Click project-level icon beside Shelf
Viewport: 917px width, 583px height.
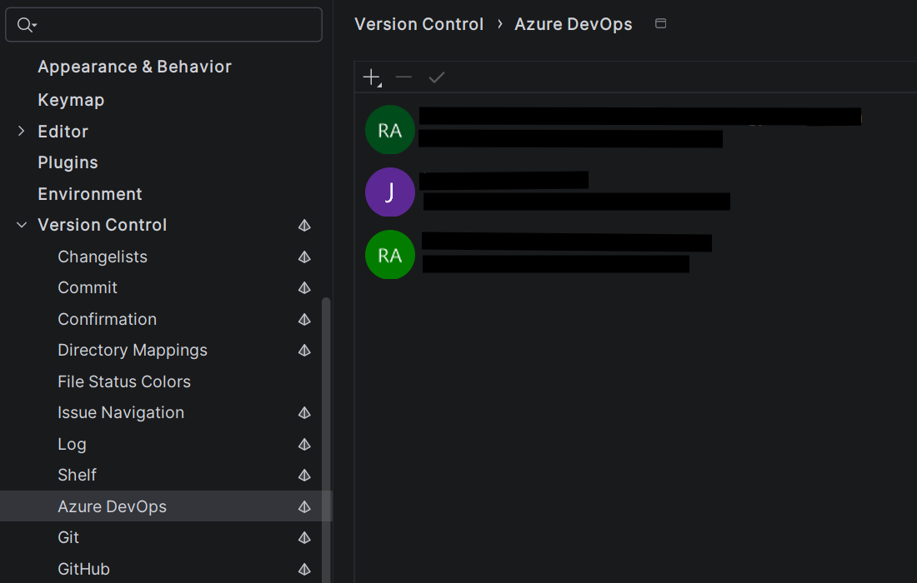304,476
